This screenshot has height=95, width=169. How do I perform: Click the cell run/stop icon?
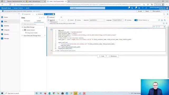pyautogui.click(x=51, y=30)
